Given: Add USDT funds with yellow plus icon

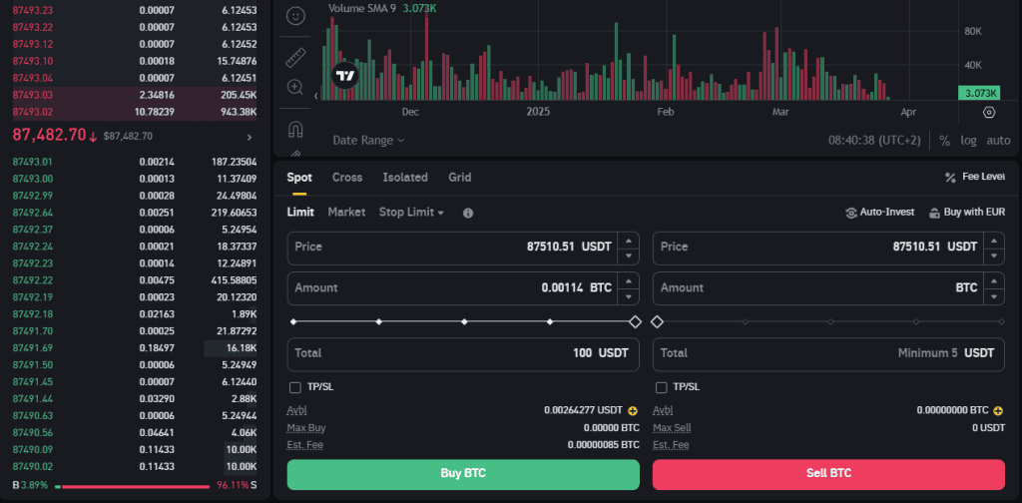Looking at the screenshot, I should point(632,410).
